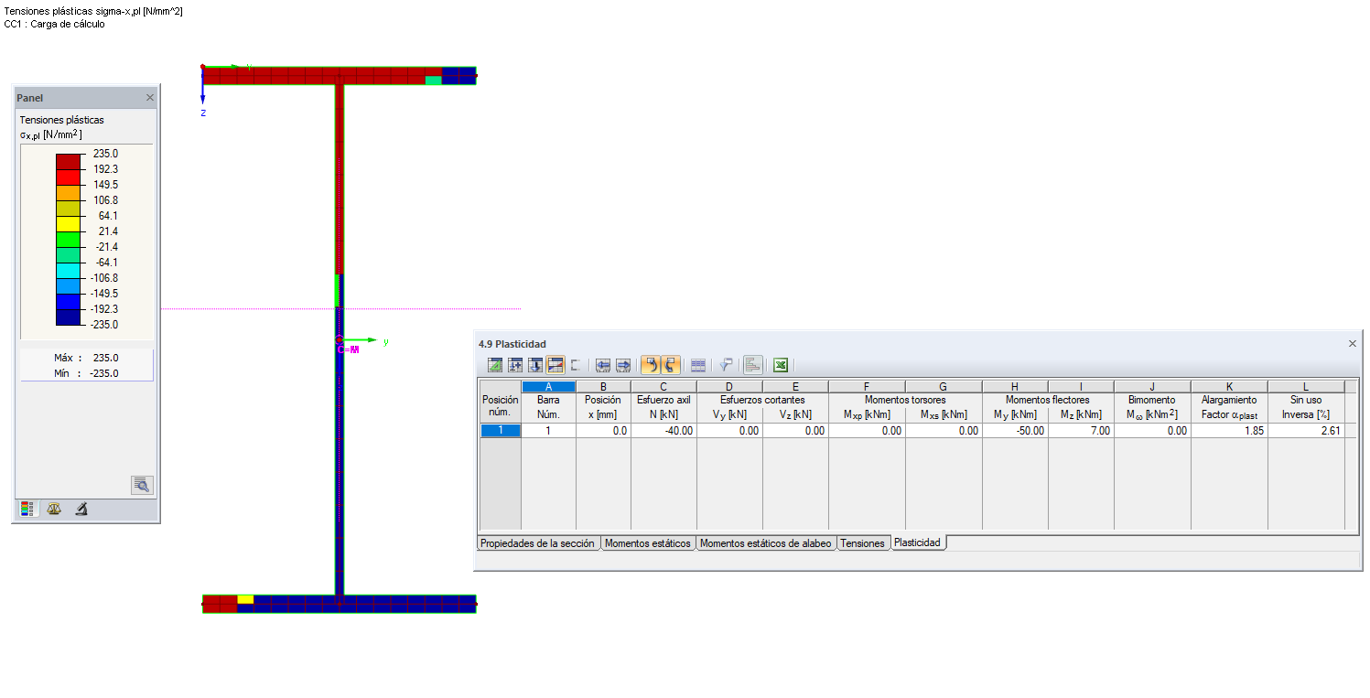Export table with the Excel icon
Screen dimensions: 1370x698
click(x=781, y=365)
